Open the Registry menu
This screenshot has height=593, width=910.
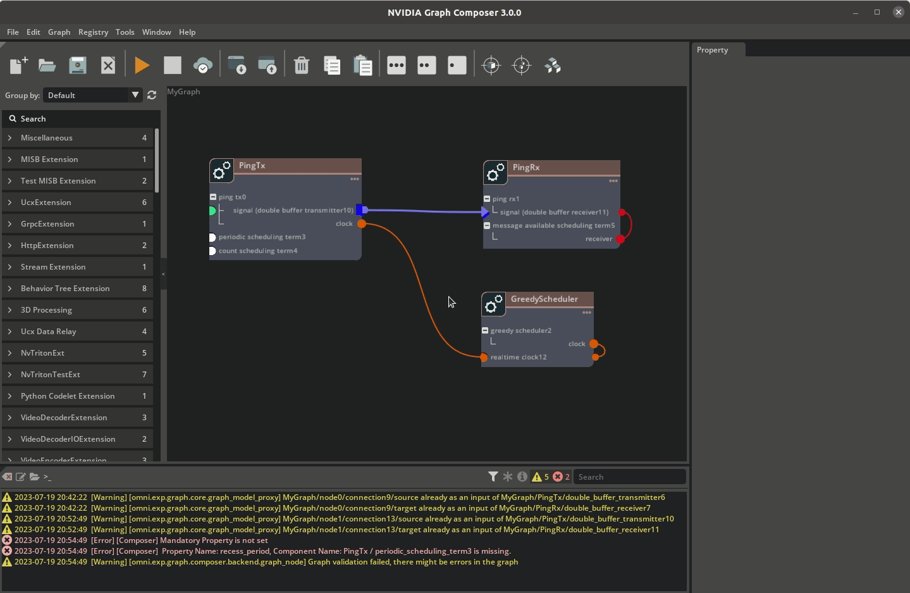pyautogui.click(x=93, y=32)
